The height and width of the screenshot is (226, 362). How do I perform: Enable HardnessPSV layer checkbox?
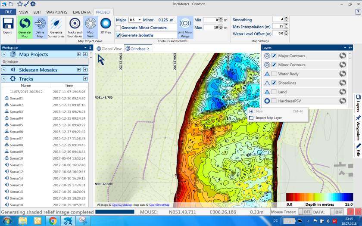click(x=274, y=101)
